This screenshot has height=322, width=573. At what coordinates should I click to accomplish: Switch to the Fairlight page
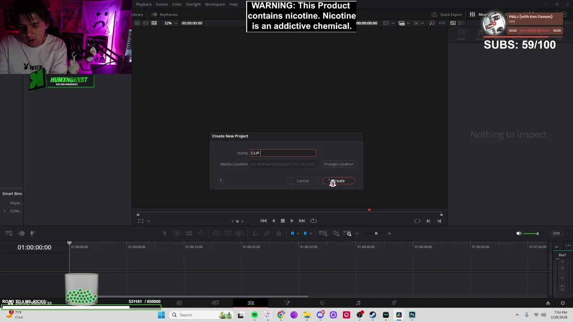click(x=358, y=303)
